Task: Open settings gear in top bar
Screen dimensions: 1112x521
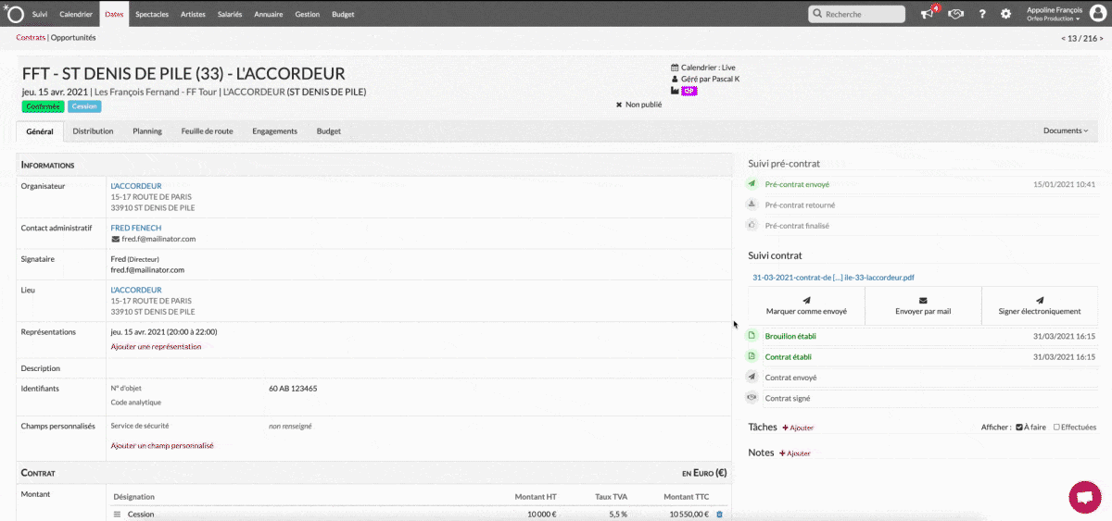Action: tap(1006, 14)
